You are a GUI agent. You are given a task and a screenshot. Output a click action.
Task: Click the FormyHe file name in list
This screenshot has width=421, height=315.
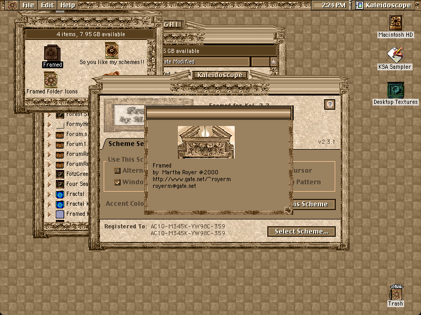click(77, 124)
